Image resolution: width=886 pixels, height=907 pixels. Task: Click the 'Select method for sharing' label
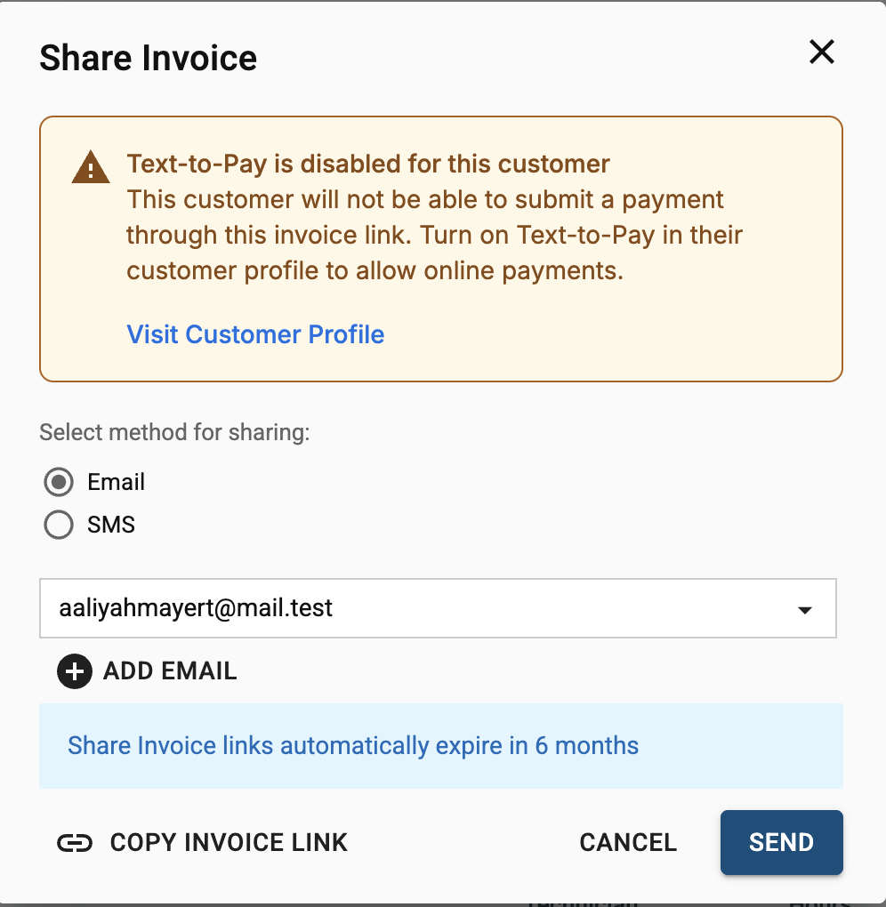coord(174,432)
